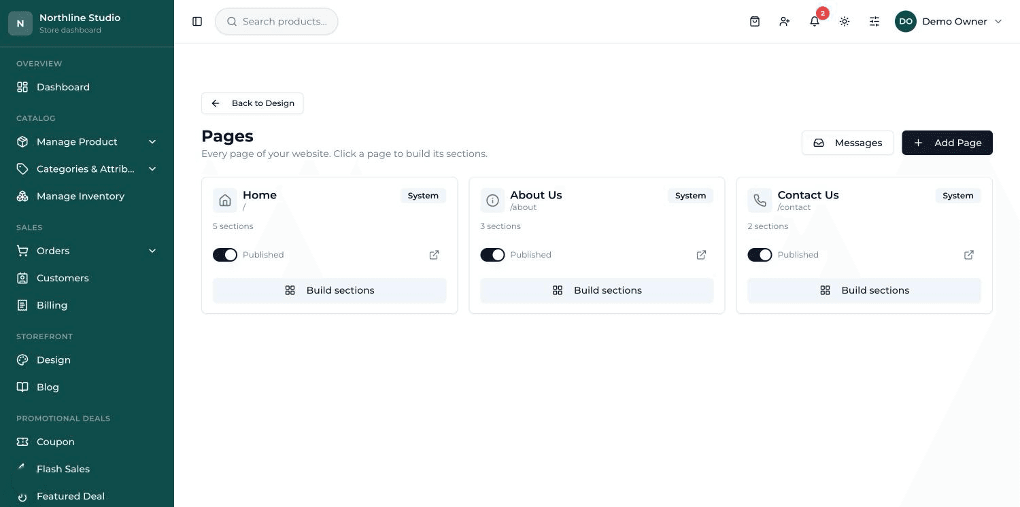Image resolution: width=1020 pixels, height=507 pixels.
Task: Toggle Published switch on Home page
Action: pyautogui.click(x=225, y=255)
